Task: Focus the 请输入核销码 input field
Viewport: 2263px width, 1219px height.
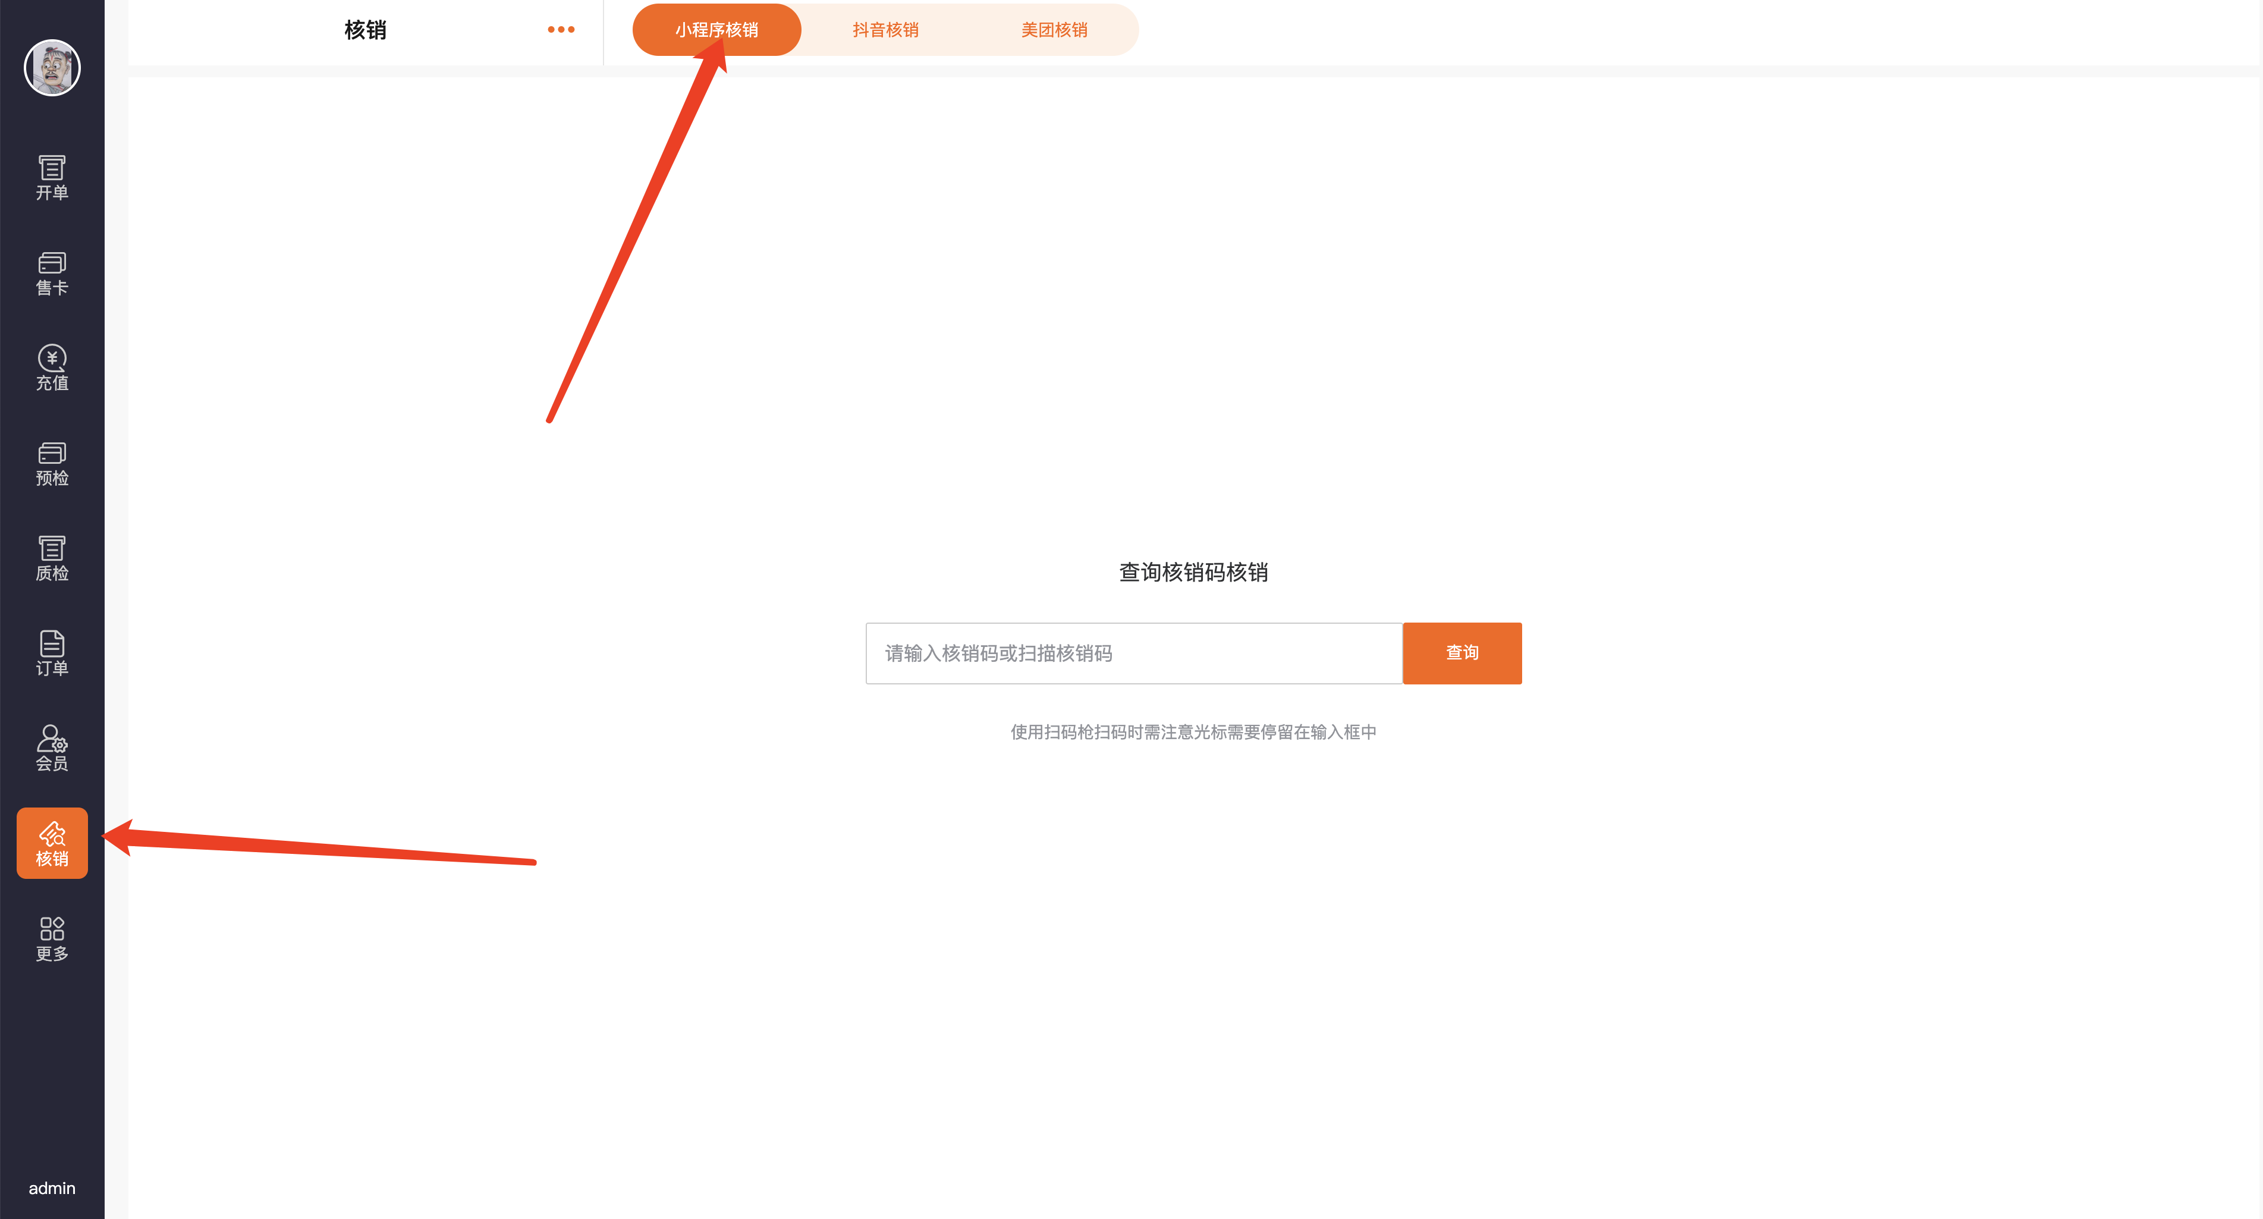Action: tap(1133, 653)
